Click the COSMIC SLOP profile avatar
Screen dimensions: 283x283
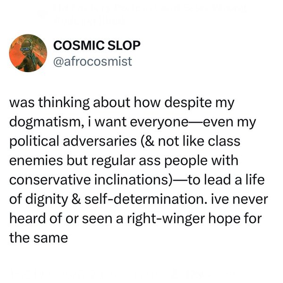(28, 52)
